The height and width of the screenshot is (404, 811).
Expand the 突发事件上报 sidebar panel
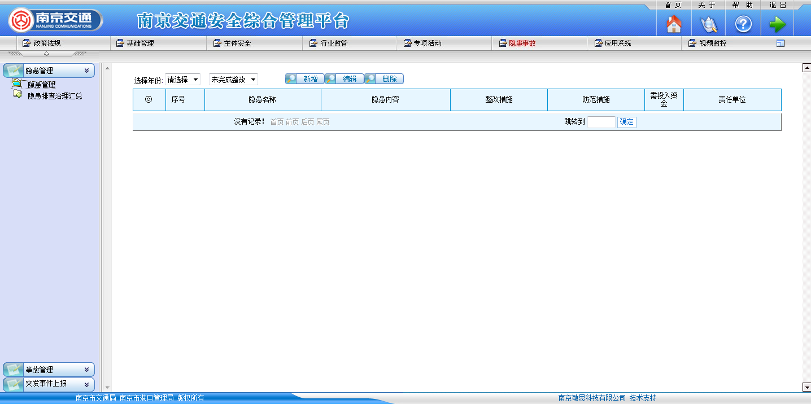pyautogui.click(x=86, y=384)
